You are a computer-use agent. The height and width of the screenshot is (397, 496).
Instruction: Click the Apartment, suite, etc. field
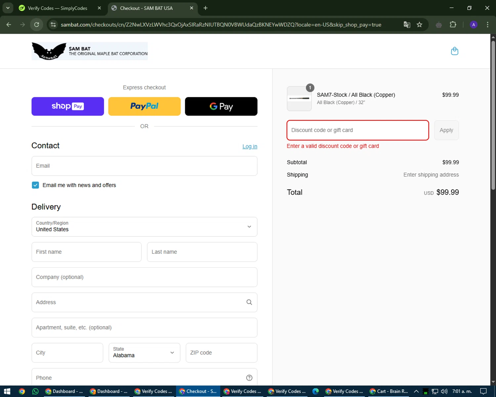145,328
